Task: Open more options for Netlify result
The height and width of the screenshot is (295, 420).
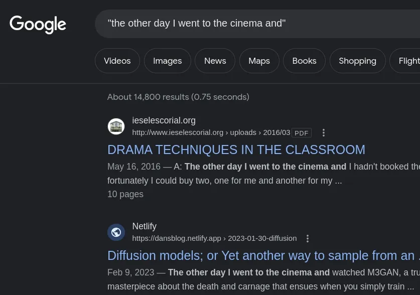Action: pos(308,239)
